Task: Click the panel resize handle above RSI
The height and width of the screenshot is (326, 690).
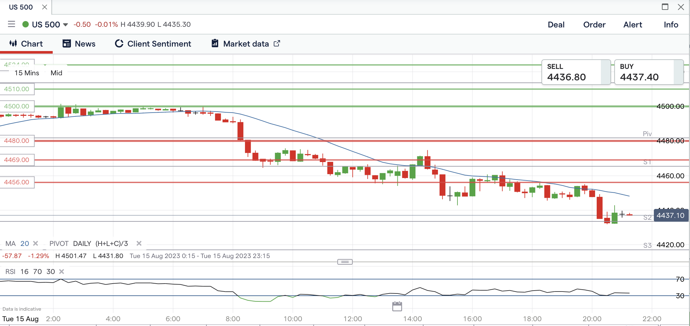Action: (x=345, y=262)
